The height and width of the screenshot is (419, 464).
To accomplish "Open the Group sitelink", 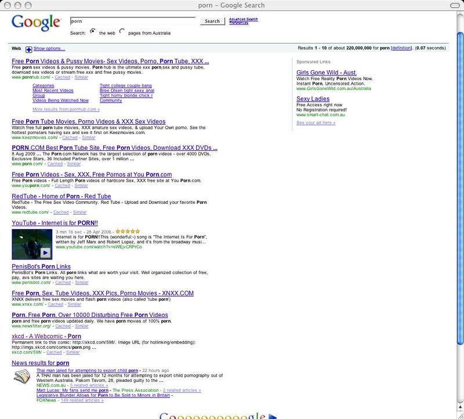I will click(x=39, y=95).
